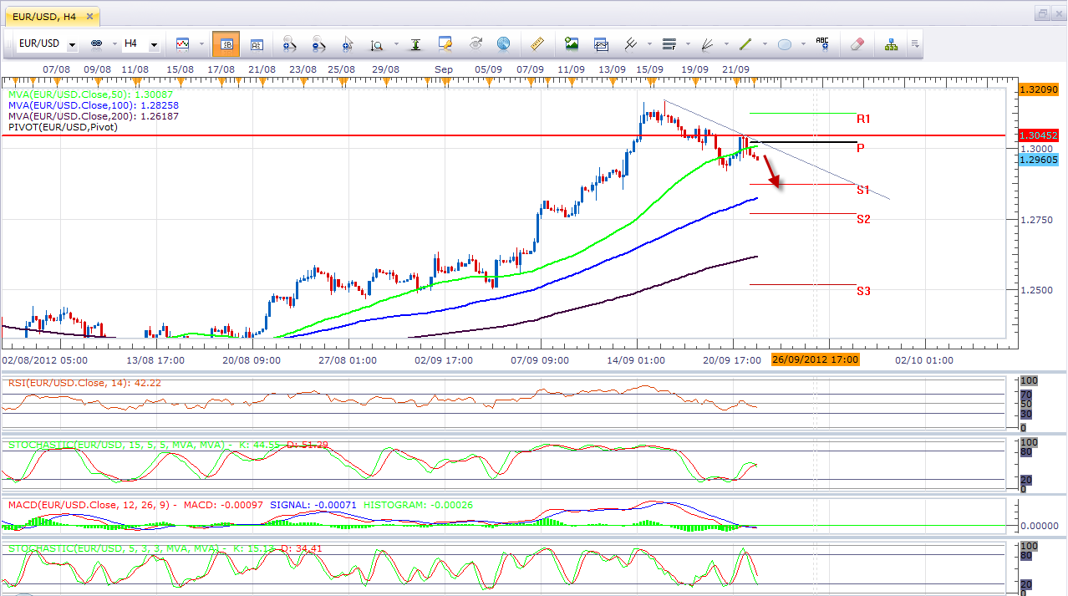This screenshot has height=596, width=1068.
Task: Click the MVA 100 indicator label
Action: (x=94, y=106)
